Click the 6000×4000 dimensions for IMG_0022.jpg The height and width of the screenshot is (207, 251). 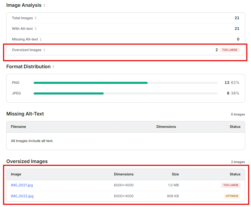tap(124, 196)
